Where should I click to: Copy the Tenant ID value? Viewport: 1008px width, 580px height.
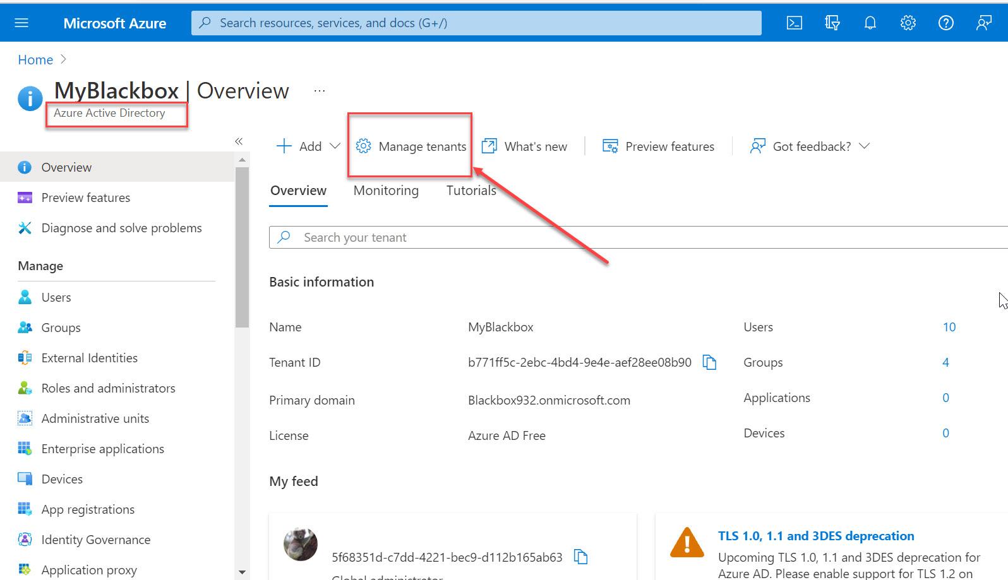coord(709,362)
